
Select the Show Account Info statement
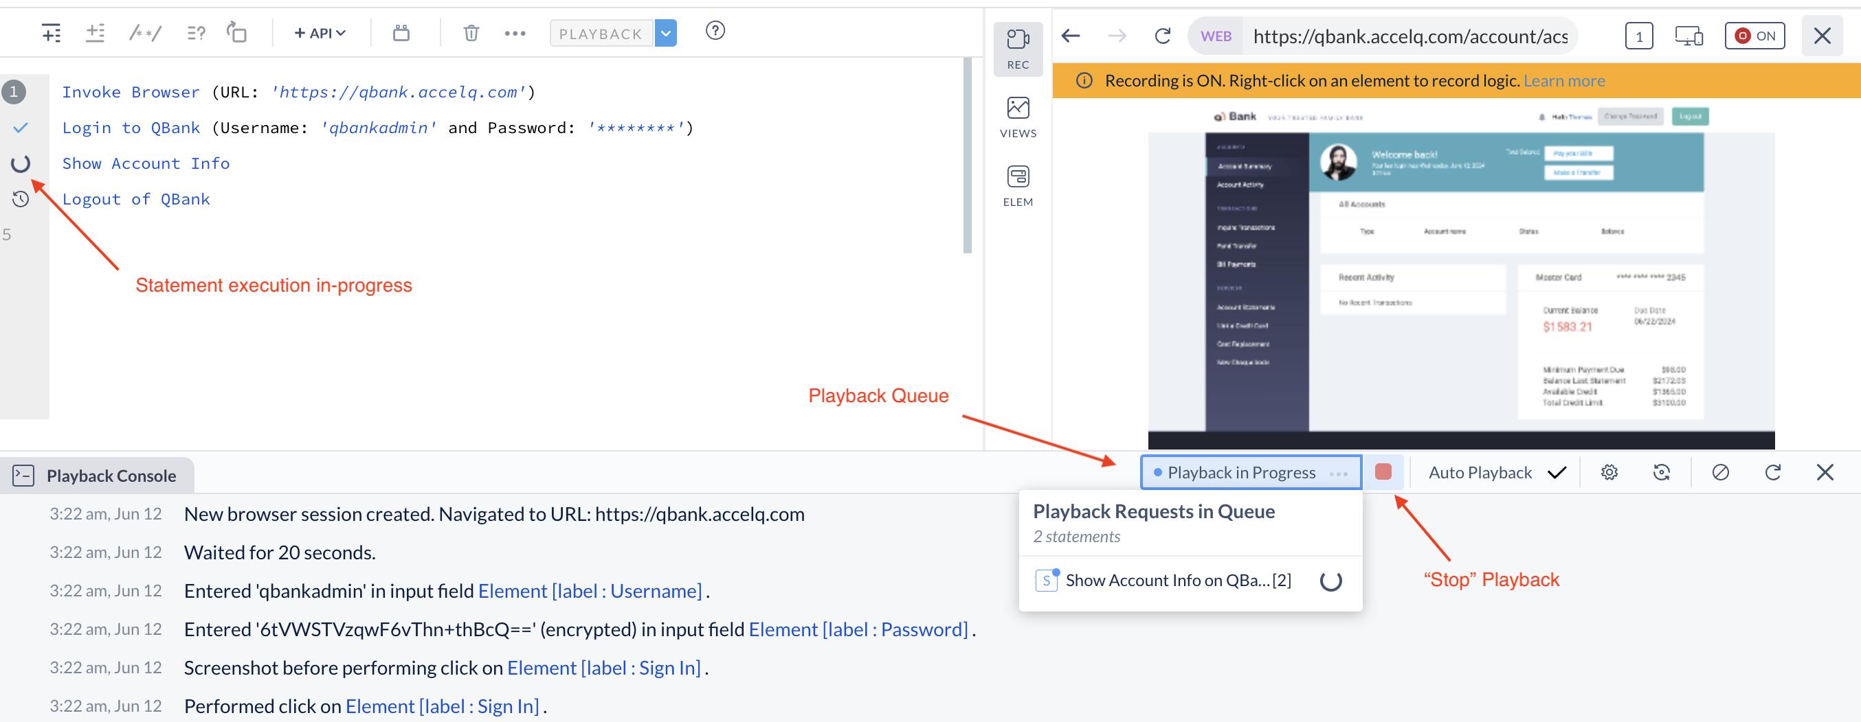(x=146, y=164)
